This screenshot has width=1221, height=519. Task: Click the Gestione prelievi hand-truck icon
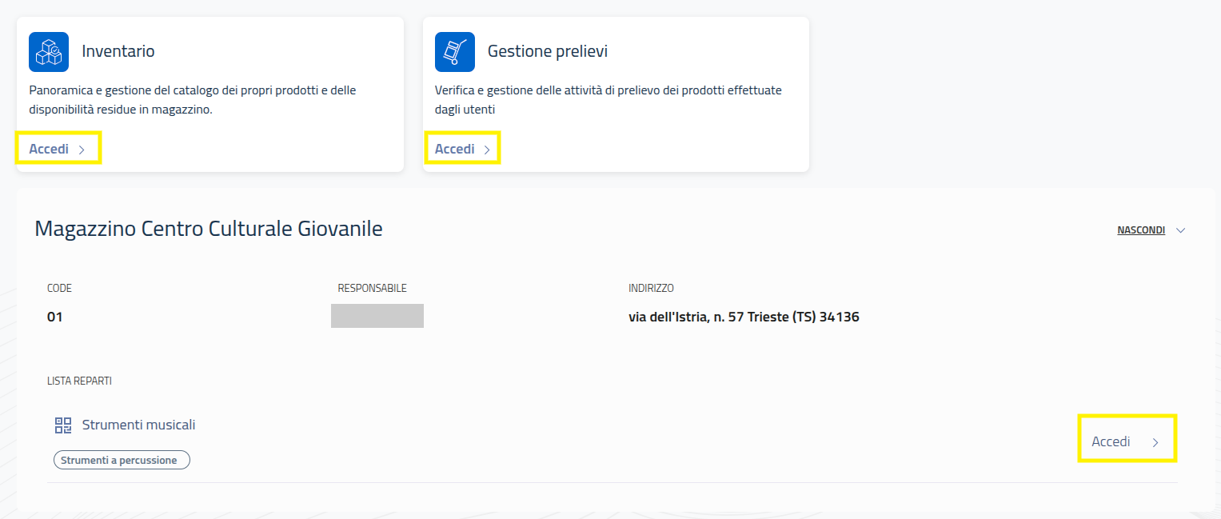click(454, 52)
